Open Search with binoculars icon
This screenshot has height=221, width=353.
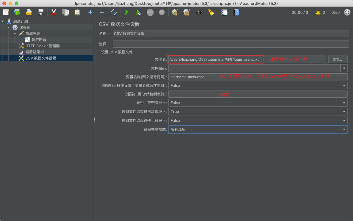tap(200, 12)
